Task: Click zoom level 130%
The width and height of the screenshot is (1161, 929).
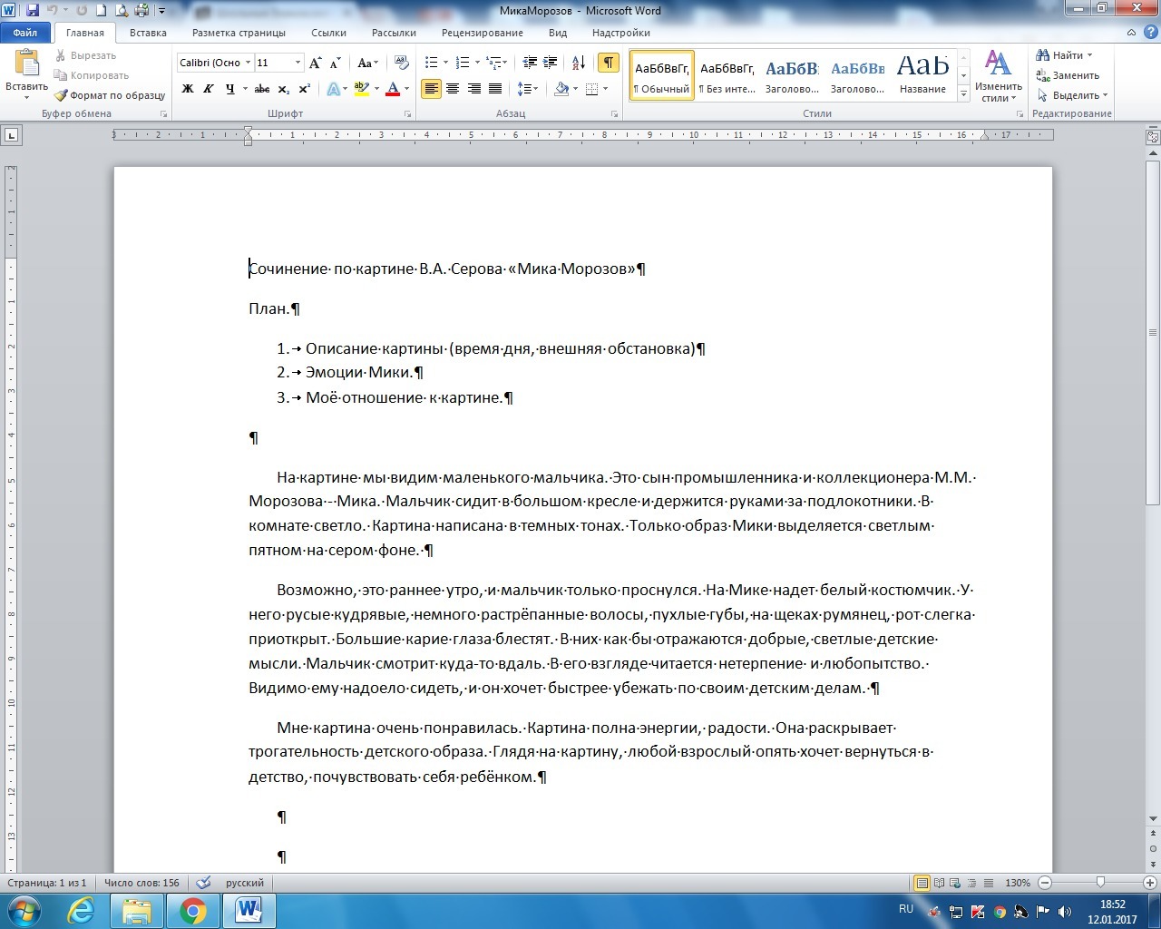Action: coord(1018,883)
